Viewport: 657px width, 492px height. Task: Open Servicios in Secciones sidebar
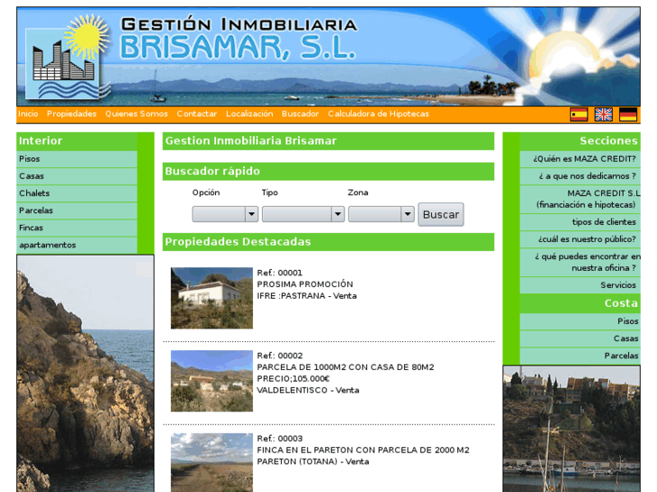pyautogui.click(x=580, y=285)
